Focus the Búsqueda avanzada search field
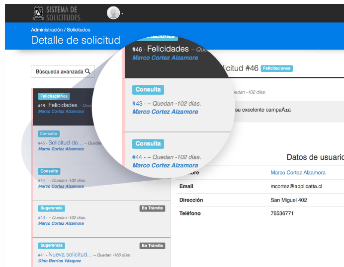Screen dimensions: 344x267 pyautogui.click(x=63, y=71)
